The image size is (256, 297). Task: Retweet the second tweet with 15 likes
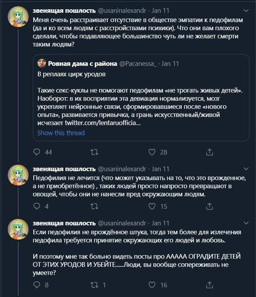tap(94, 206)
